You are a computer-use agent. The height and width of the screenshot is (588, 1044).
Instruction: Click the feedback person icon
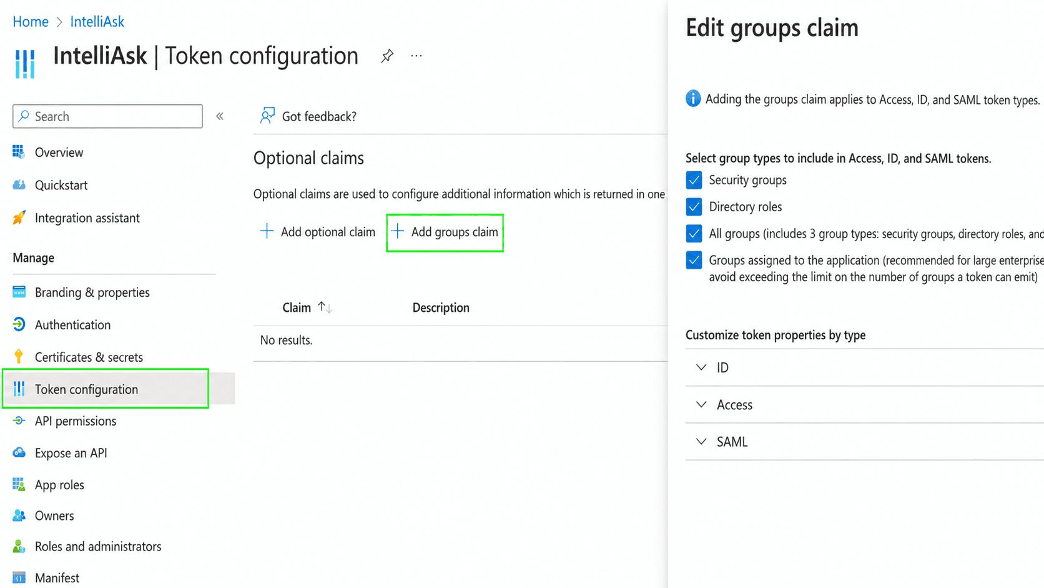click(x=267, y=116)
